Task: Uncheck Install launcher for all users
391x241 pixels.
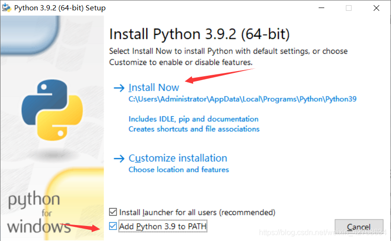Action: (x=113, y=212)
